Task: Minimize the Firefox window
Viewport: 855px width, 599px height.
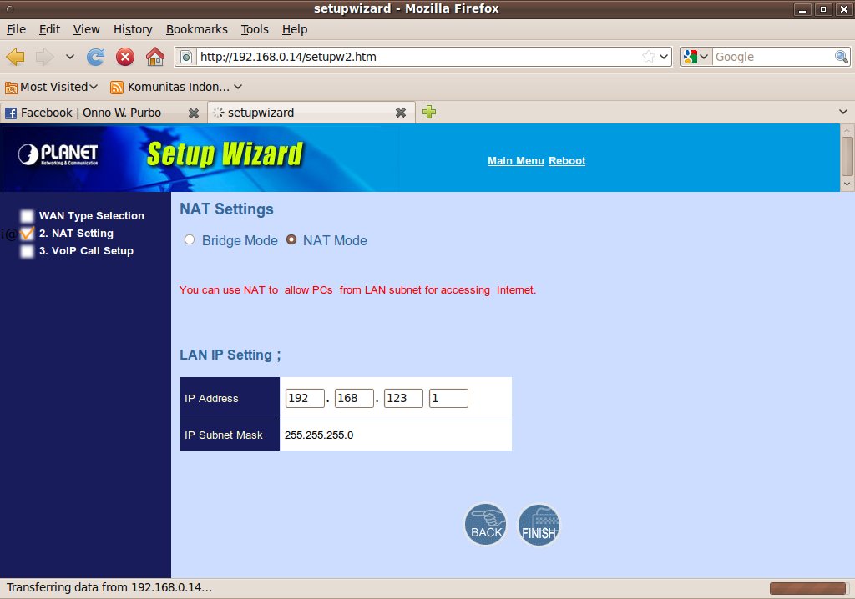Action: coord(802,9)
